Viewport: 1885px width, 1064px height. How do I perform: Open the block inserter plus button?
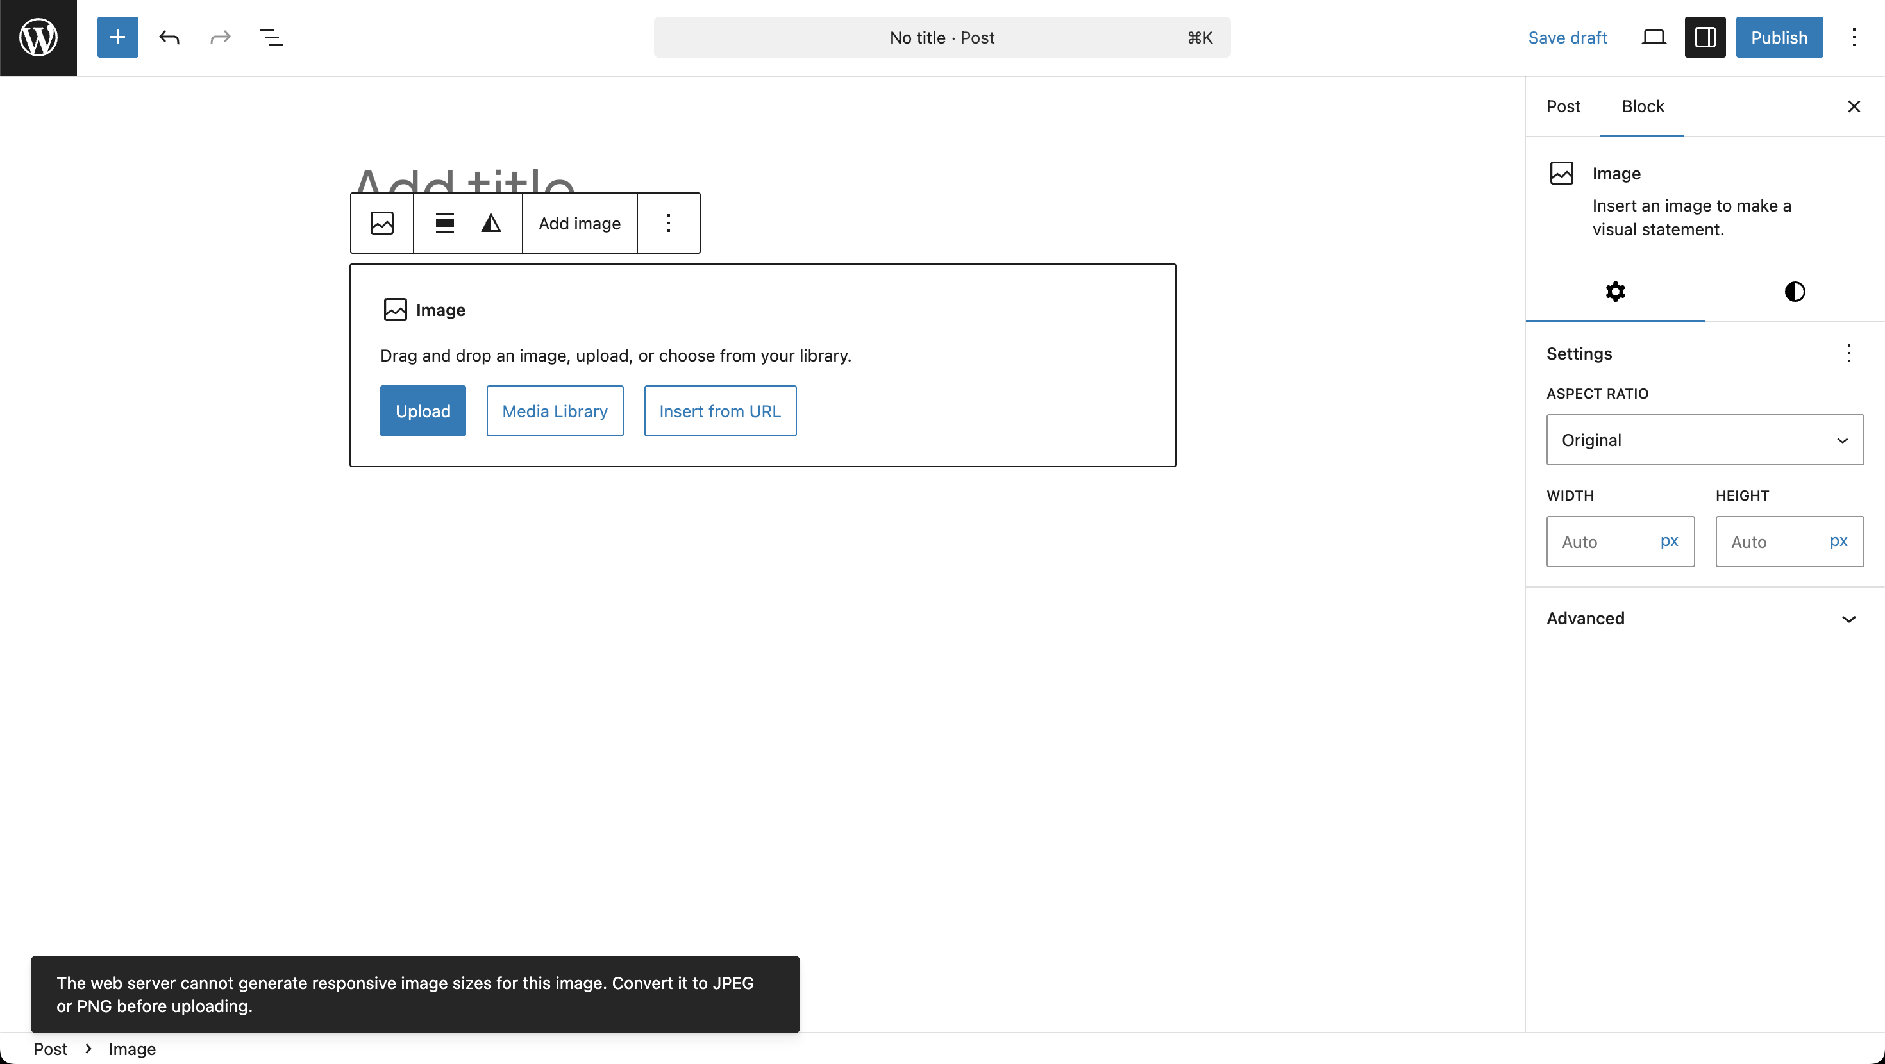(118, 37)
